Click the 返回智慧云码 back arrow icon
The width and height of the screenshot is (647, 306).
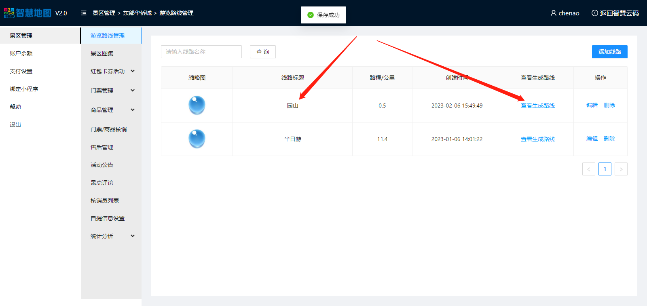594,13
